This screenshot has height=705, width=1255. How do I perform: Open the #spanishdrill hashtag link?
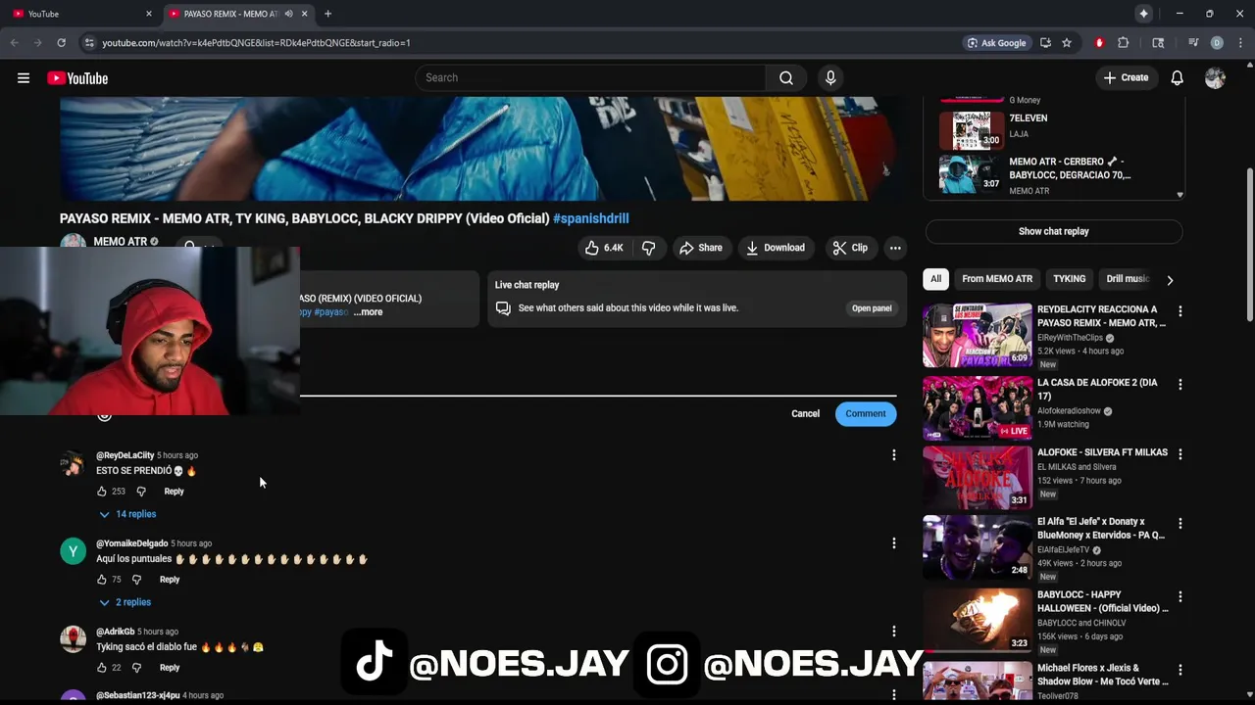[x=591, y=219]
